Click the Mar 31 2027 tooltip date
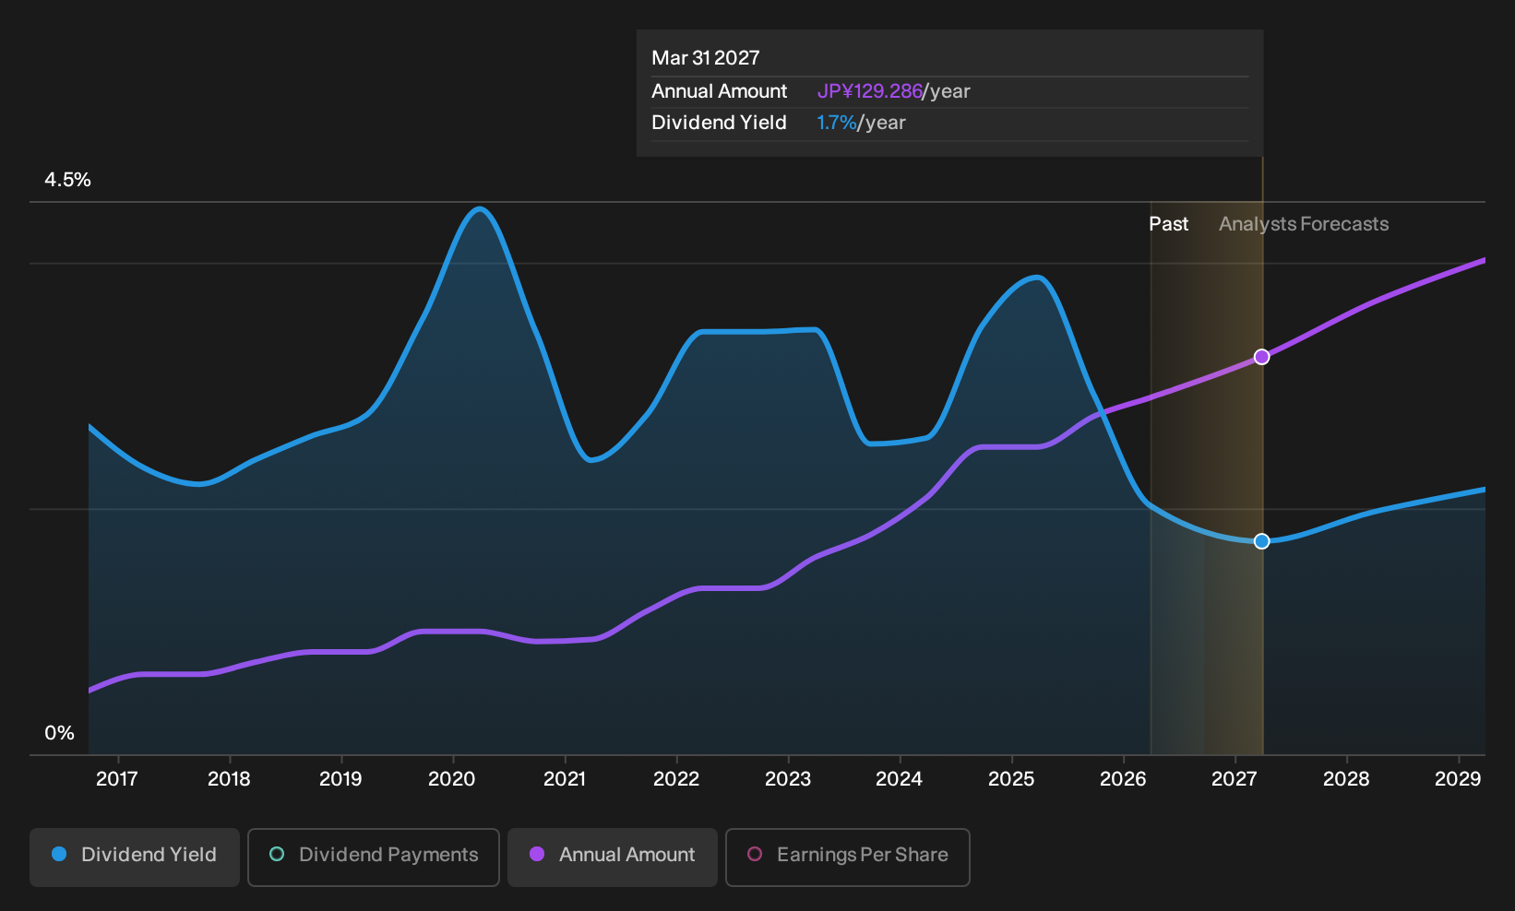1515x911 pixels. coord(706,58)
